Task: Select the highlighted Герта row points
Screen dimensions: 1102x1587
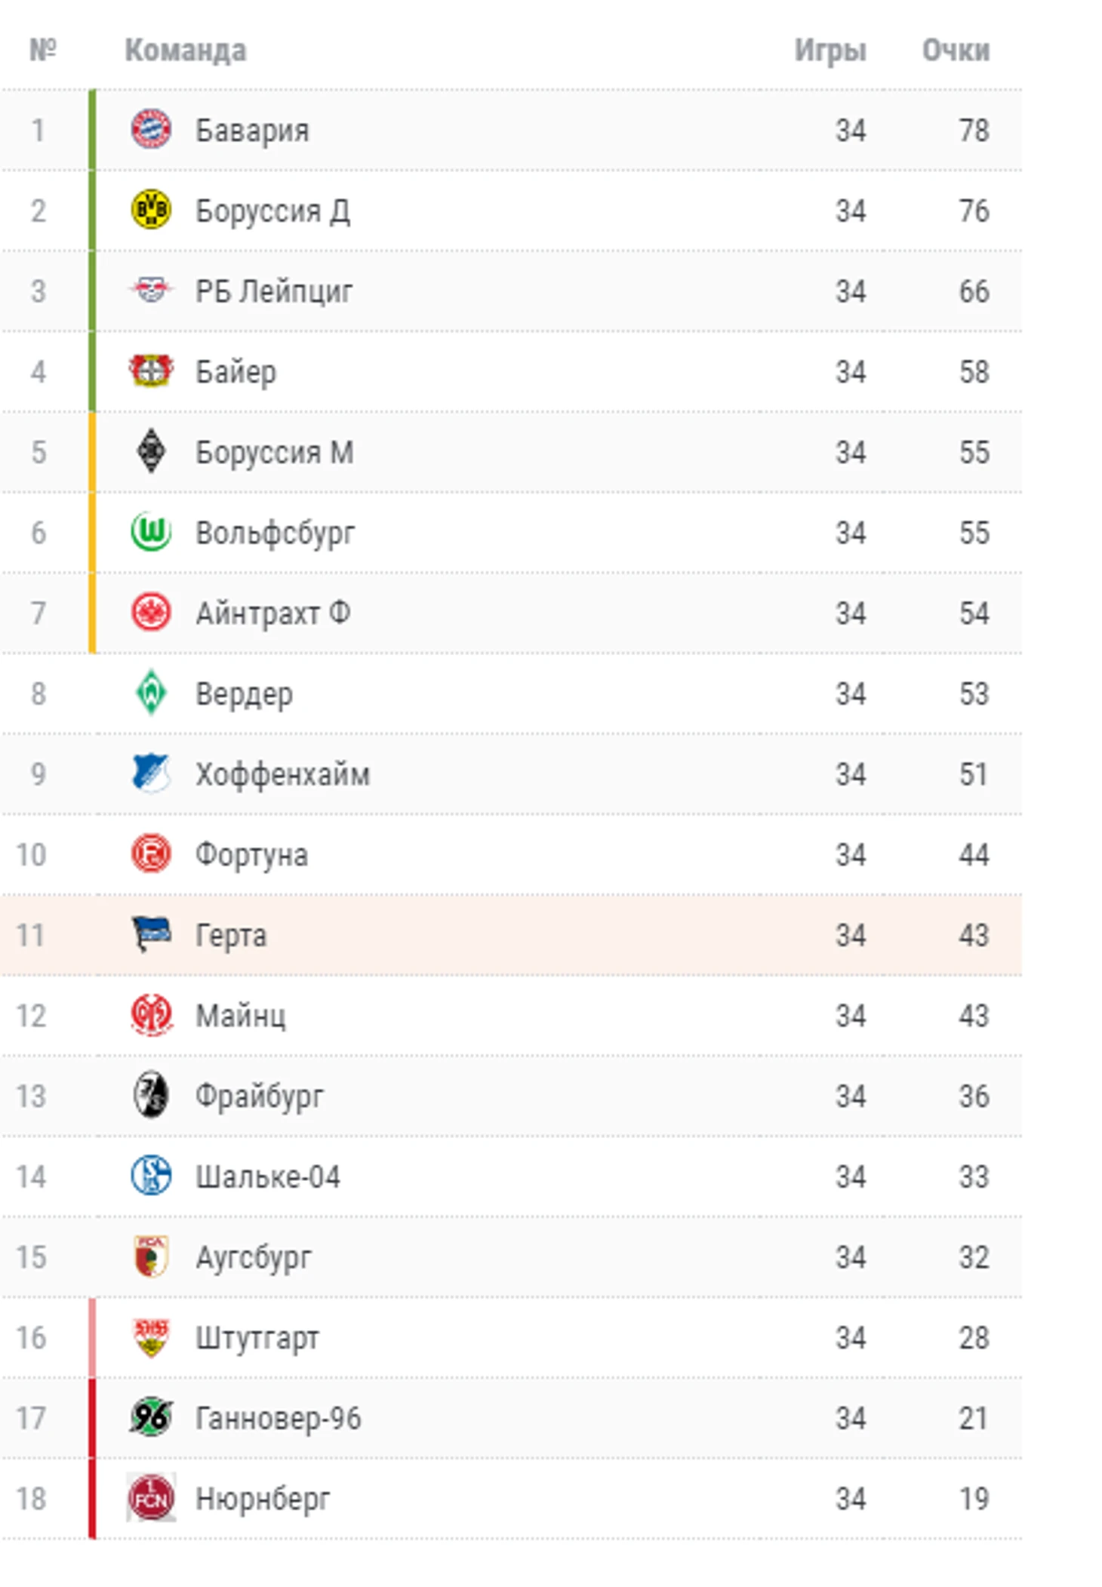Action: pos(973,935)
